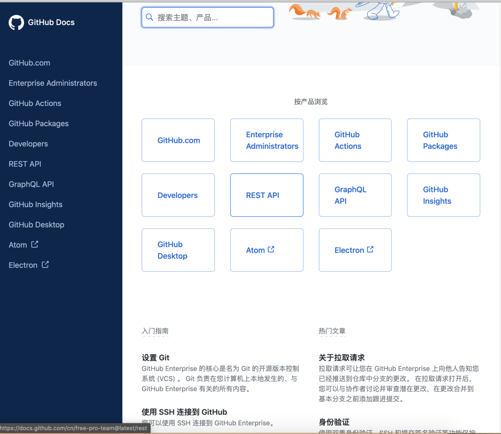Click the external-link icon beside Electron in sidebar

pos(44,265)
